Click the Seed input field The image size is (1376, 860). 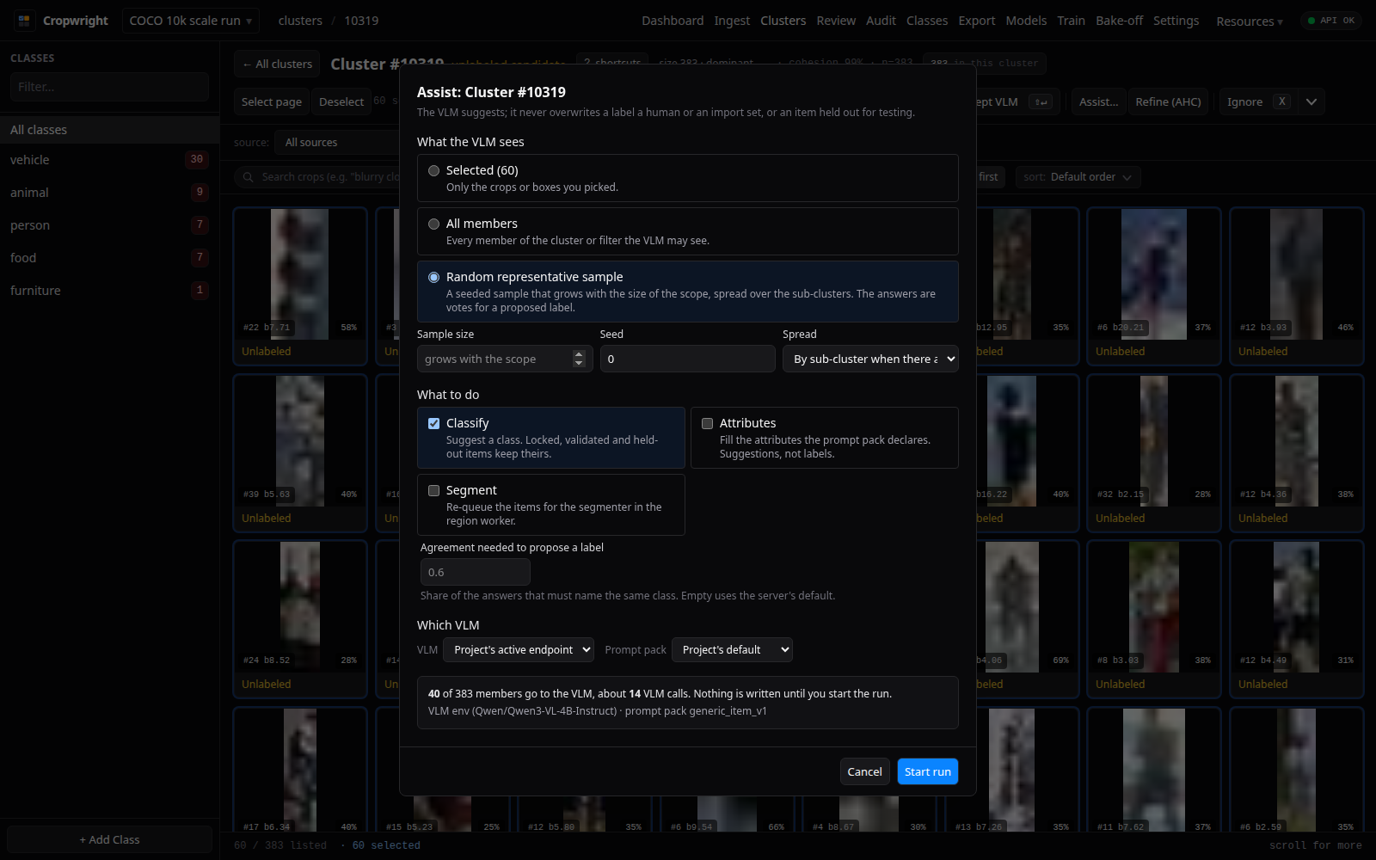tap(688, 359)
